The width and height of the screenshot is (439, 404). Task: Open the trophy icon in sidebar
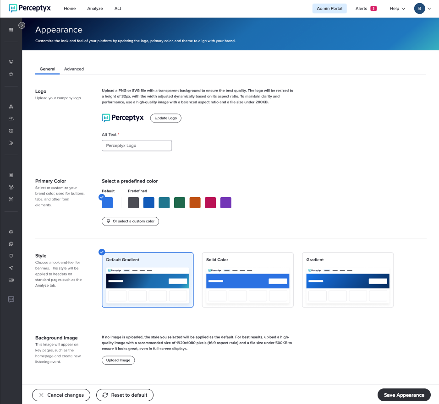(x=11, y=62)
